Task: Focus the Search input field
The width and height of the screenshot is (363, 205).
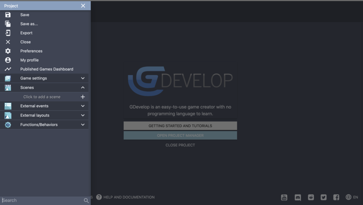Action: pos(43,200)
